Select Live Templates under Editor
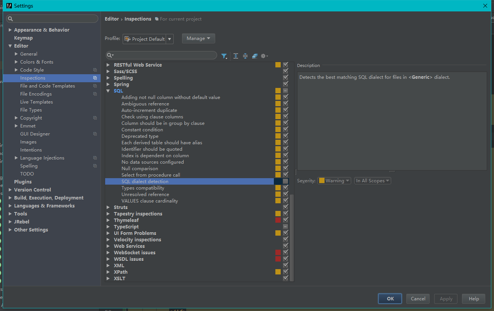494x311 pixels. click(x=37, y=102)
